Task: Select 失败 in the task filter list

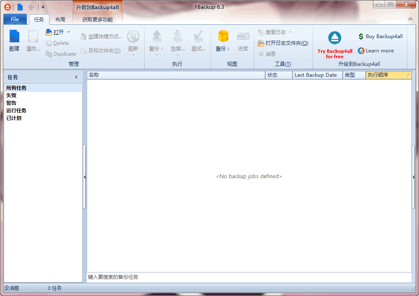Action: coord(11,96)
